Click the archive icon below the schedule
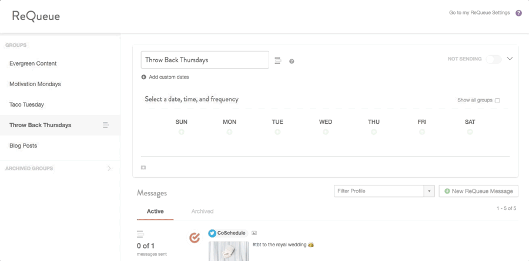This screenshot has height=261, width=529. (143, 167)
